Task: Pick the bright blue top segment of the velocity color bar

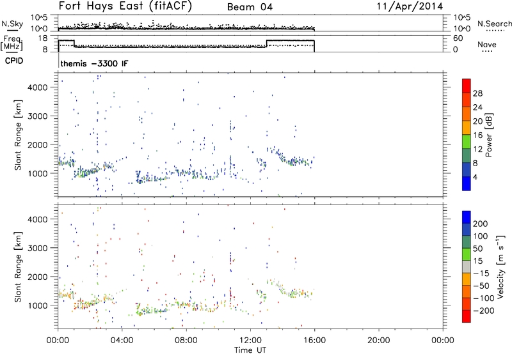Action: click(467, 217)
